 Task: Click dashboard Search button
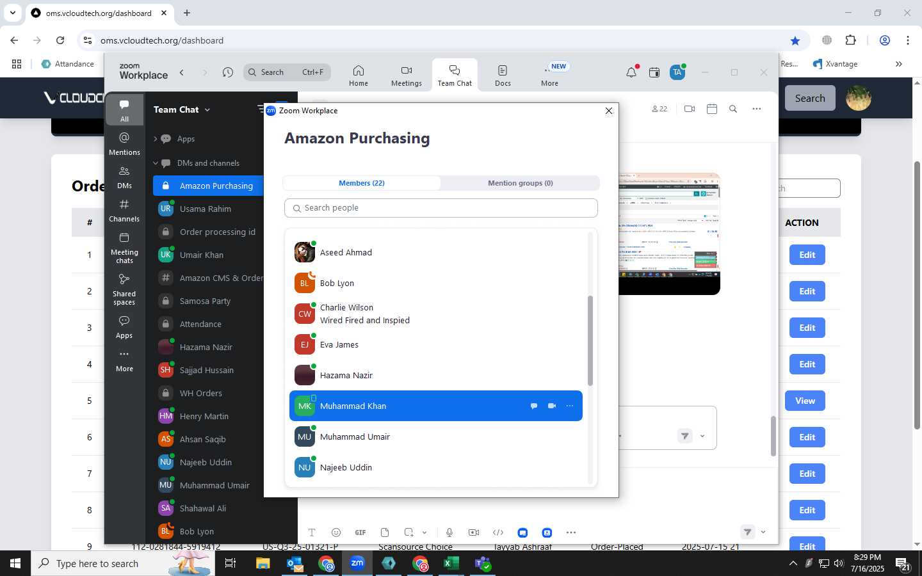810,98
